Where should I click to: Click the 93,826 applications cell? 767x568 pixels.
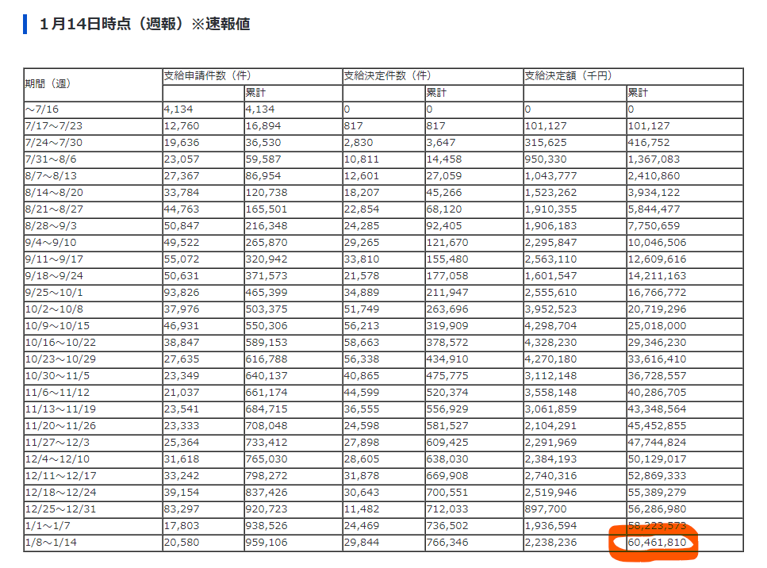pyautogui.click(x=182, y=293)
